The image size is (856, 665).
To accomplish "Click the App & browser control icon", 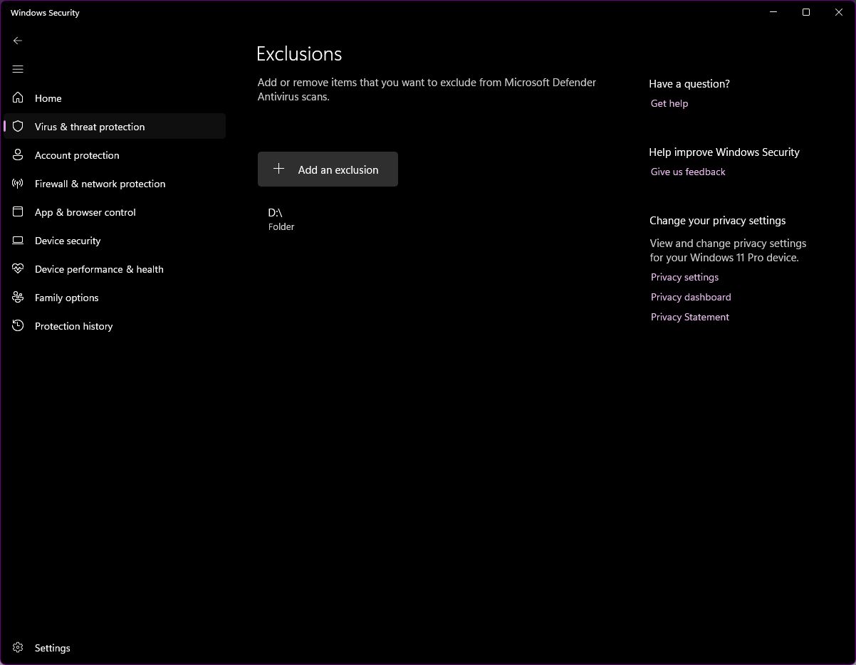I will pos(18,212).
